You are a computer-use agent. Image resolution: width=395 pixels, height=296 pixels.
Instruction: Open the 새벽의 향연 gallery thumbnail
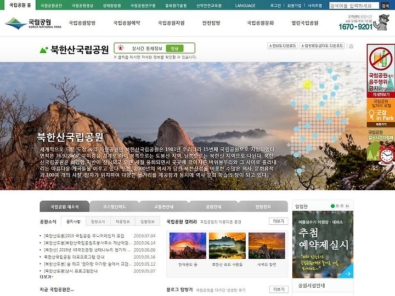point(267,246)
